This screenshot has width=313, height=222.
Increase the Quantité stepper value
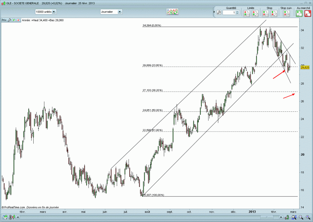[x=238, y=11]
